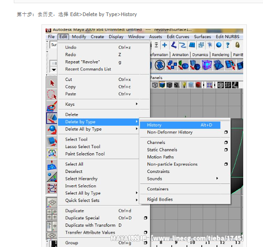Click the last-used curve tool icon
The image size is (263, 247).
point(52,189)
